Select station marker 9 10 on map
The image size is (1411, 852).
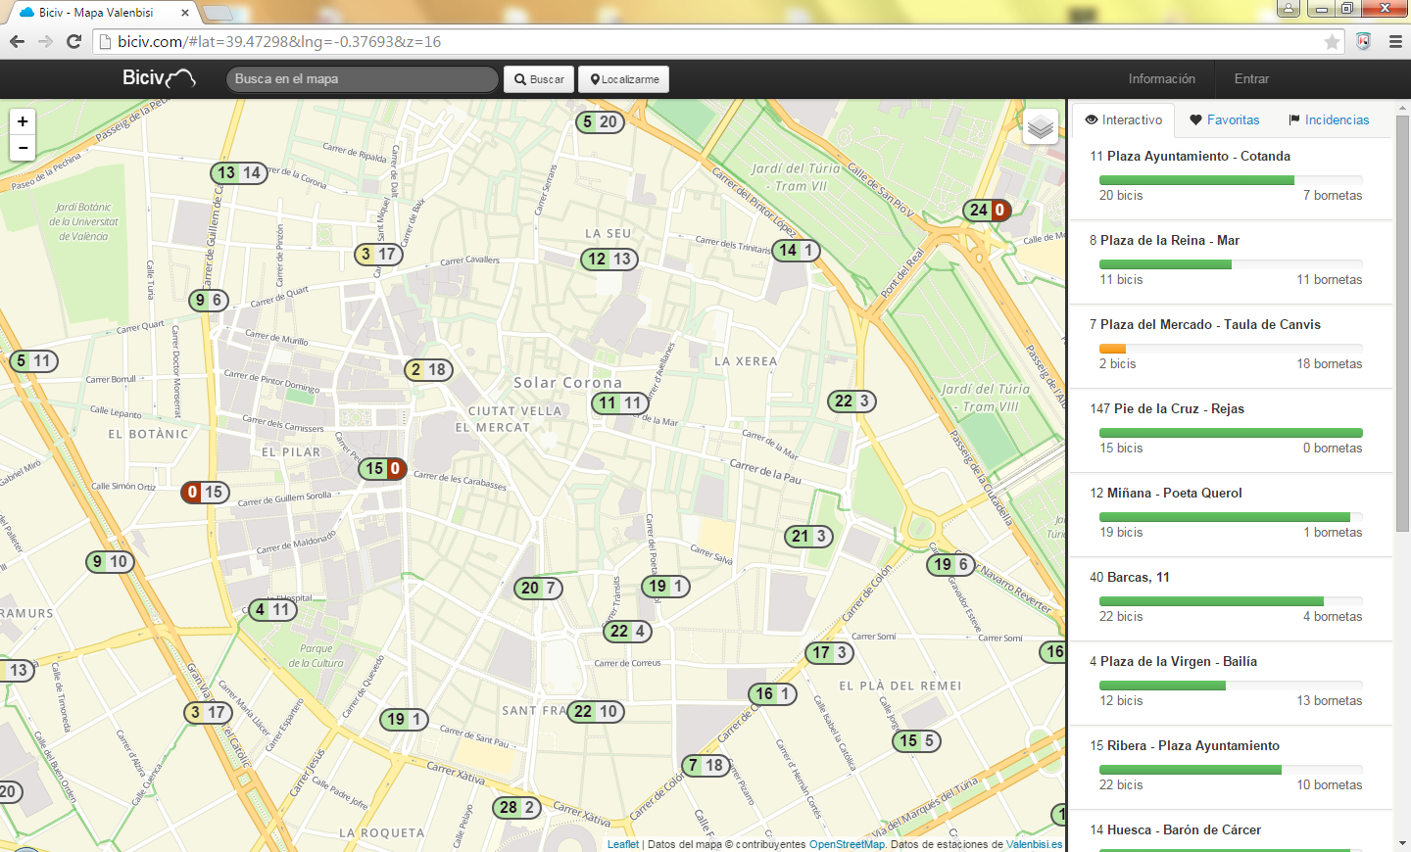110,562
